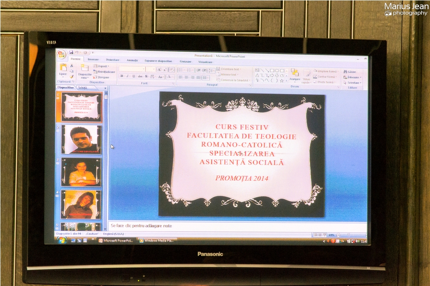Click the Reinițializare slide button
430x286 pixels.
point(104,72)
